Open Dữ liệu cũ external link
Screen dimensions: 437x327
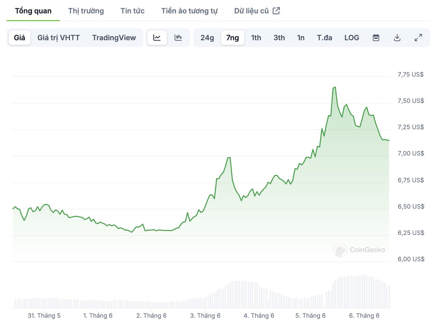(x=257, y=11)
